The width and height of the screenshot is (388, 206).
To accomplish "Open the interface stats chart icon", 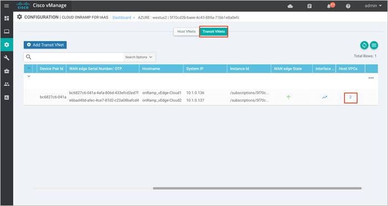I will (x=325, y=97).
